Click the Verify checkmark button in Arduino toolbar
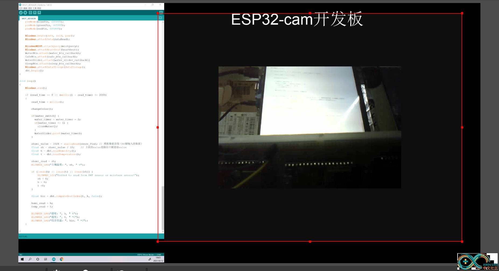 [x=21, y=13]
